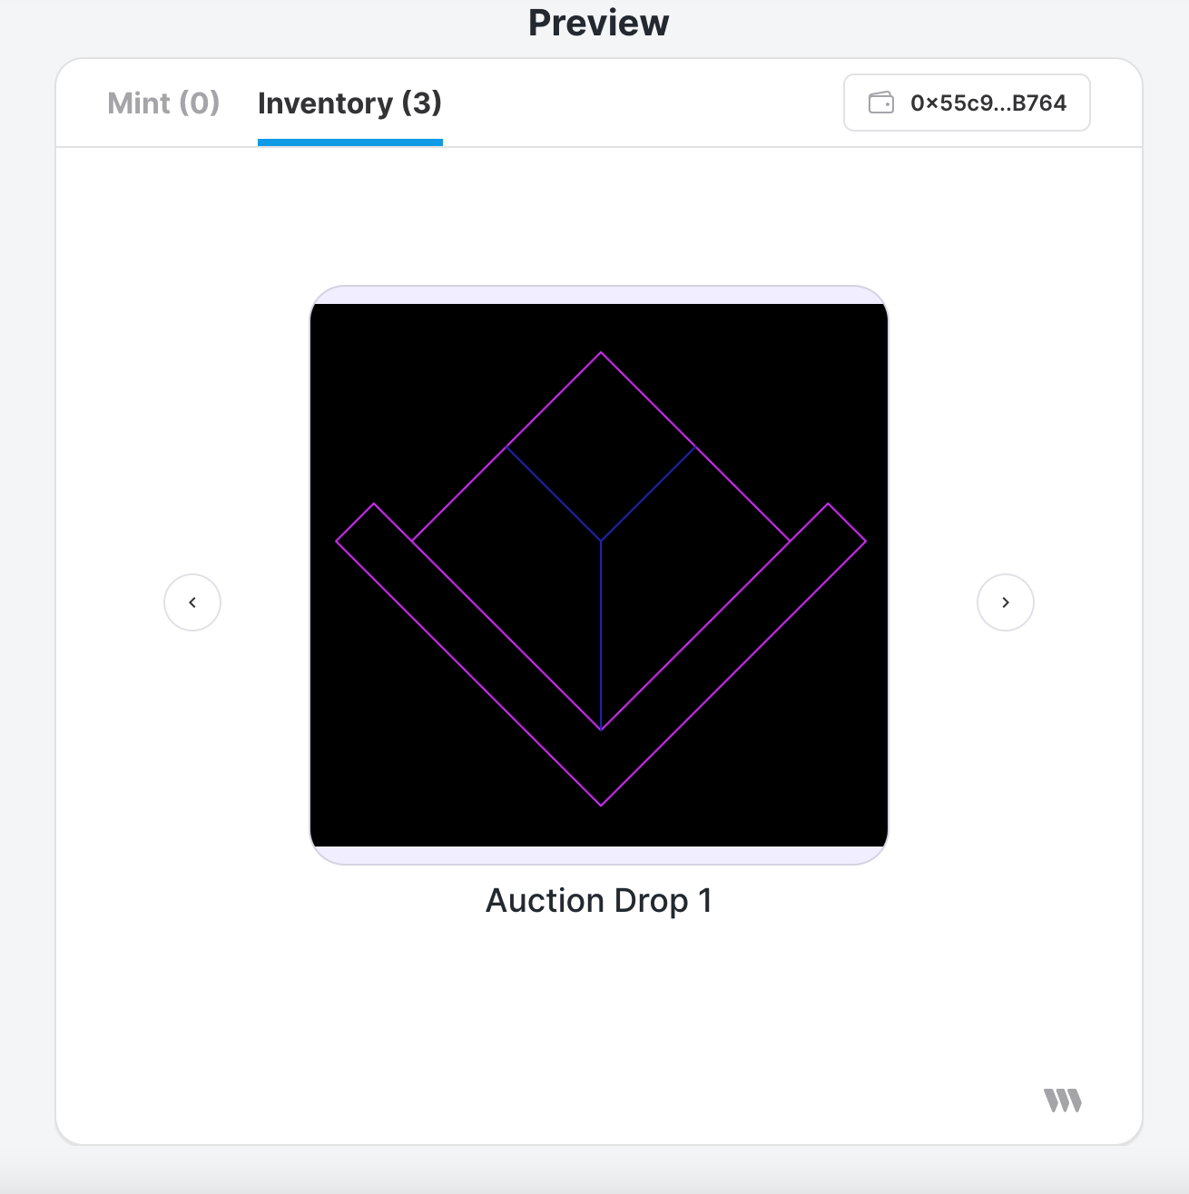Select the Inventory (3) tab
Screen dimensions: 1189x1194
[x=349, y=103]
